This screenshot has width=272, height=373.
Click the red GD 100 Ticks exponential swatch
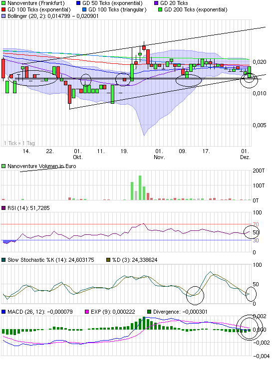pyautogui.click(x=3, y=10)
